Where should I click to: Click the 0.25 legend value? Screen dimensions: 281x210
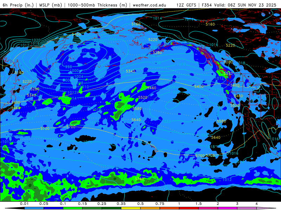click(x=102, y=204)
